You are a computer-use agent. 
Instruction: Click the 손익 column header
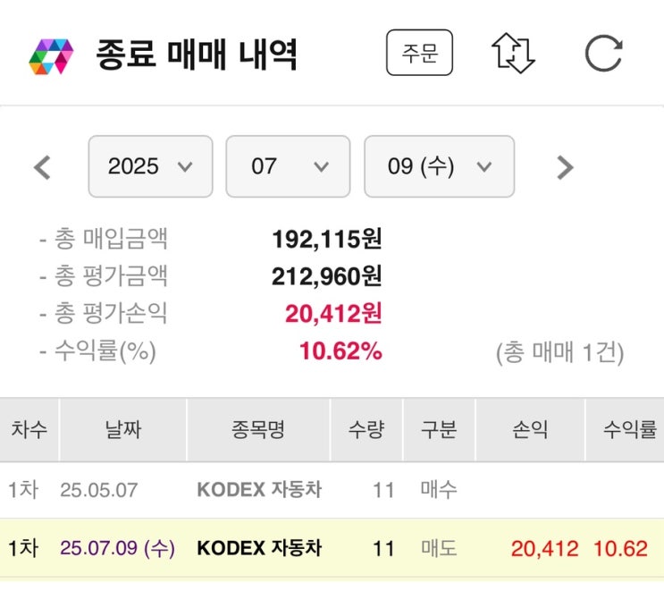(529, 430)
